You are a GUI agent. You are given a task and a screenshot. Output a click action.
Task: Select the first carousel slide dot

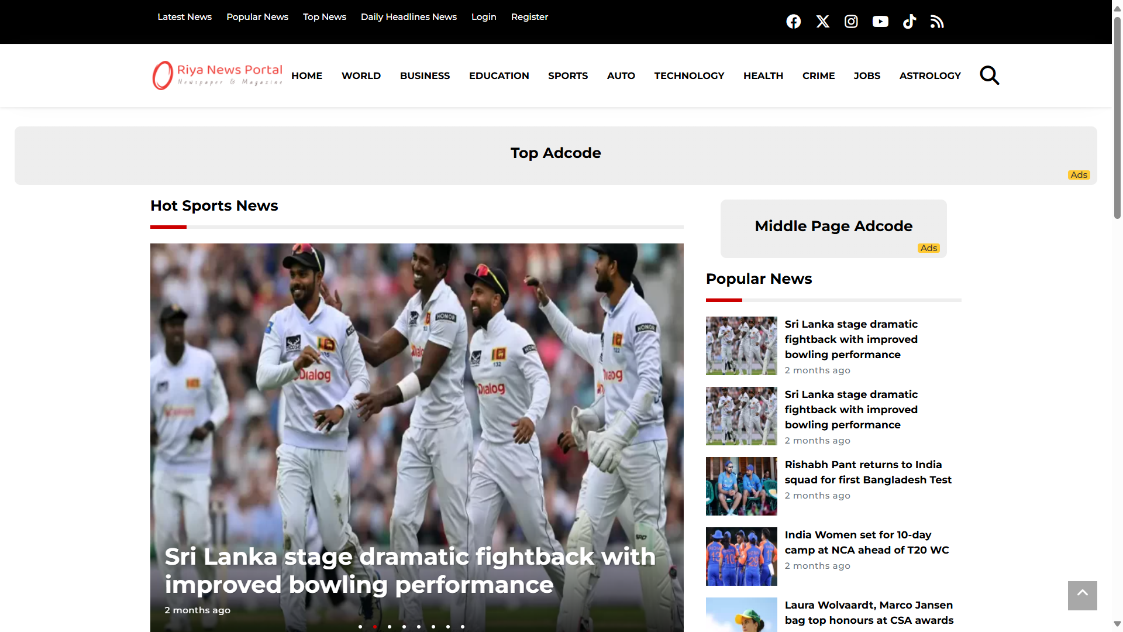tap(360, 627)
